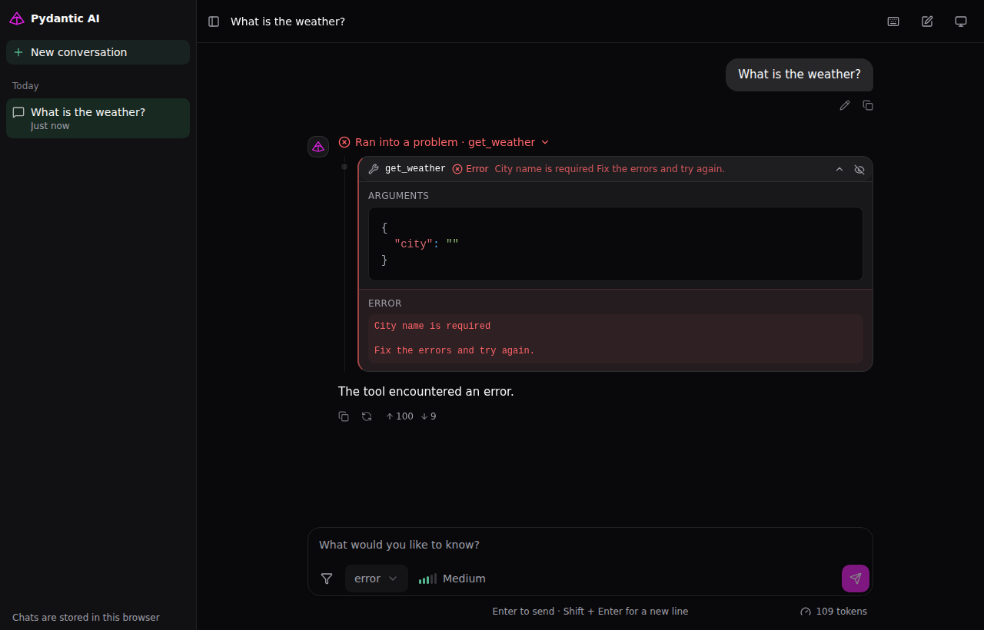The width and height of the screenshot is (984, 630).
Task: Click the new chat pencil icon in header
Action: coord(927,22)
